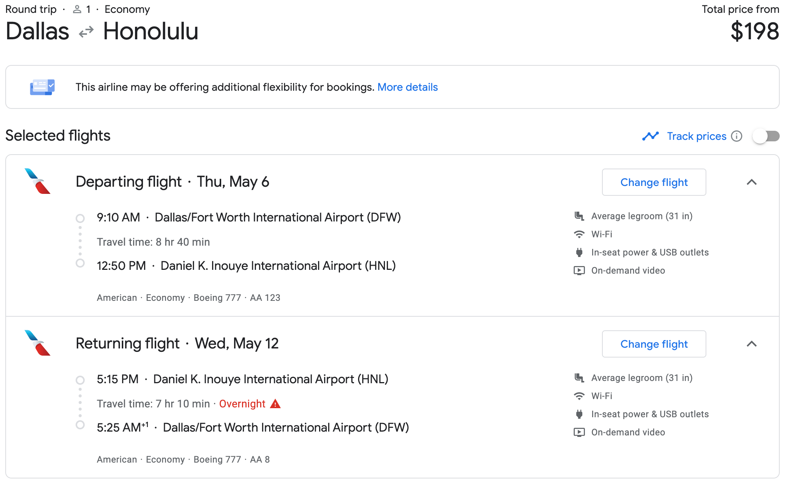Click the departing flight legroom seat icon

coord(579,216)
